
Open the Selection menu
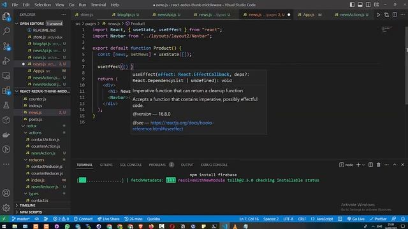tap(43, 4)
